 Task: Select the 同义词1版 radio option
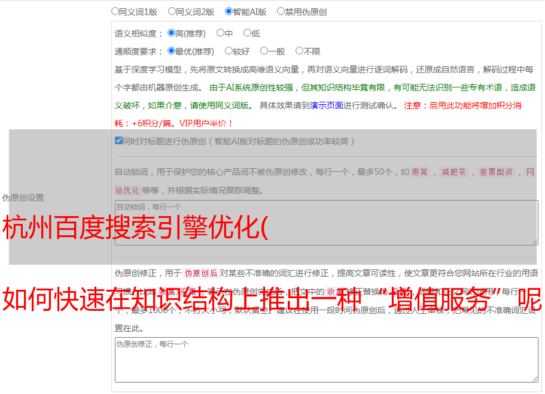[x=115, y=11]
